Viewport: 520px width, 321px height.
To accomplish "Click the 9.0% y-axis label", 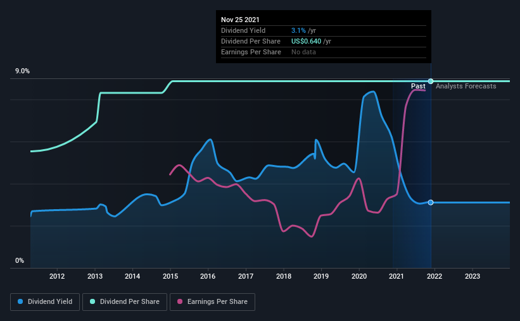I will [22, 71].
